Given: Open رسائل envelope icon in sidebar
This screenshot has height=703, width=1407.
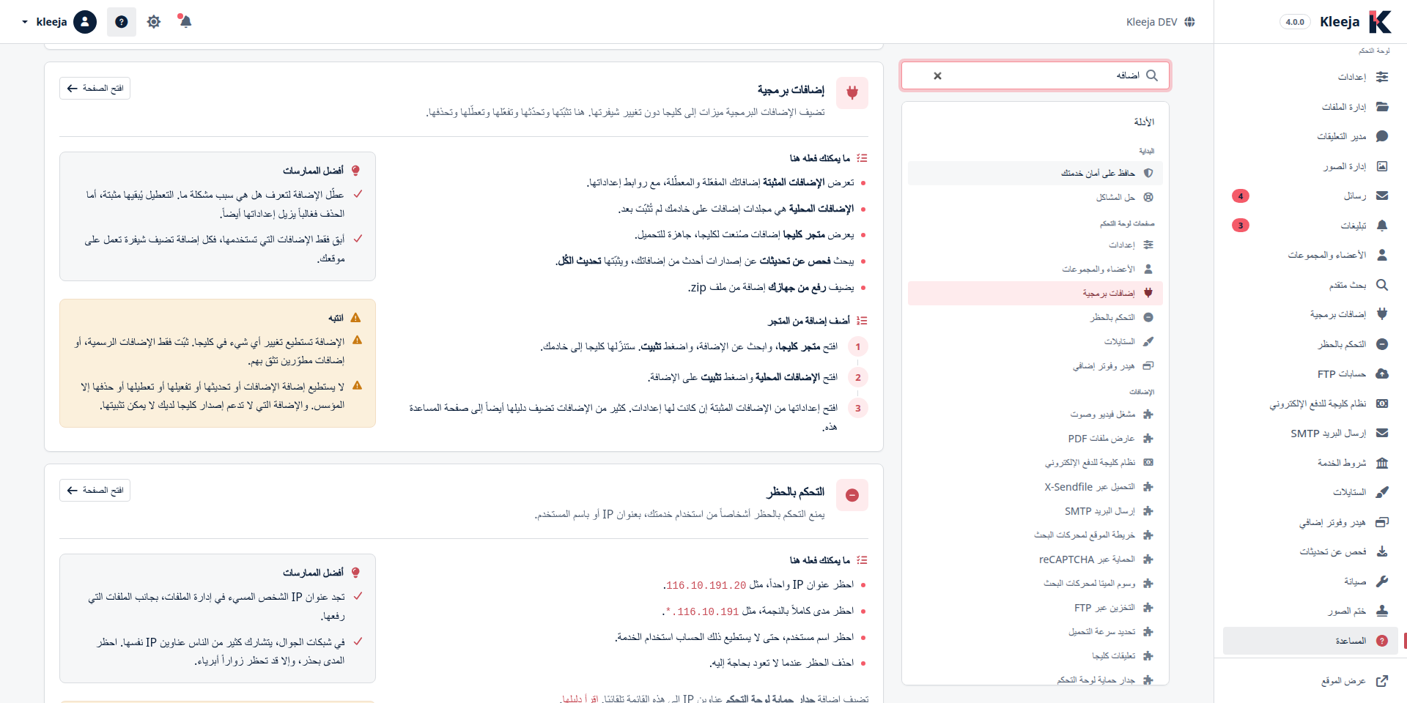Looking at the screenshot, I should 1382,196.
